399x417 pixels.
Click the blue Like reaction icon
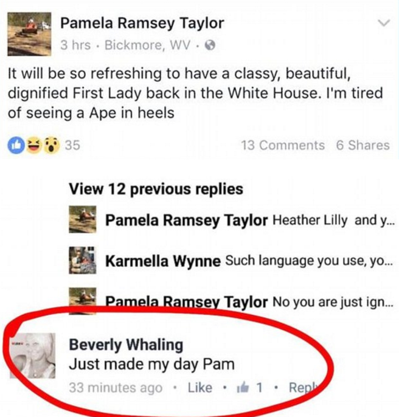pos(16,145)
